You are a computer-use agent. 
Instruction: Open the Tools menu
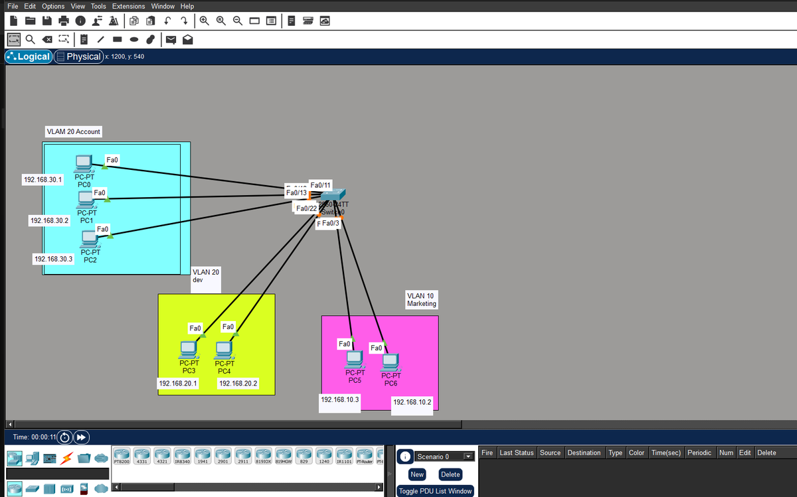tap(98, 6)
